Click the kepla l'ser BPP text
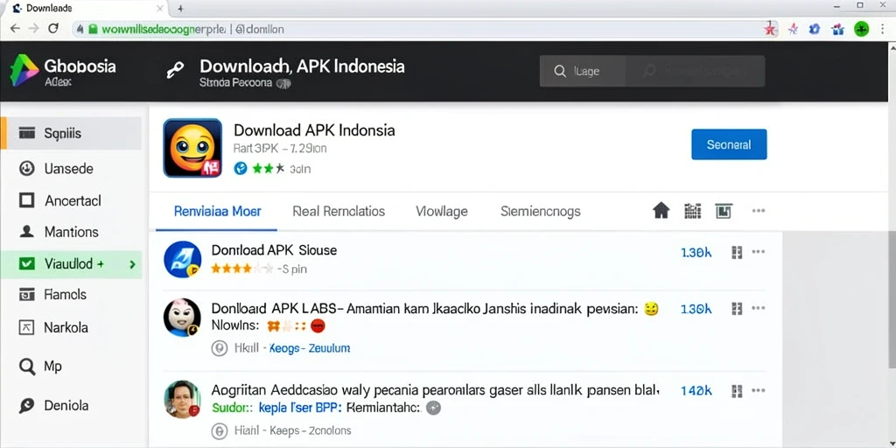The image size is (896, 448). (300, 408)
